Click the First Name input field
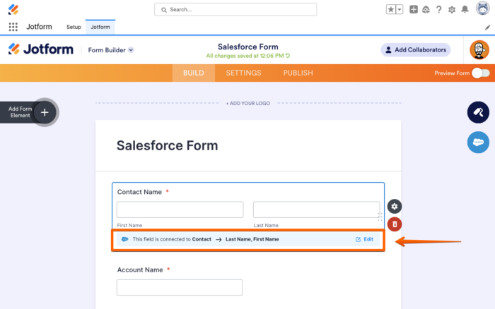Screen dimensions: 495x309 tap(180, 210)
